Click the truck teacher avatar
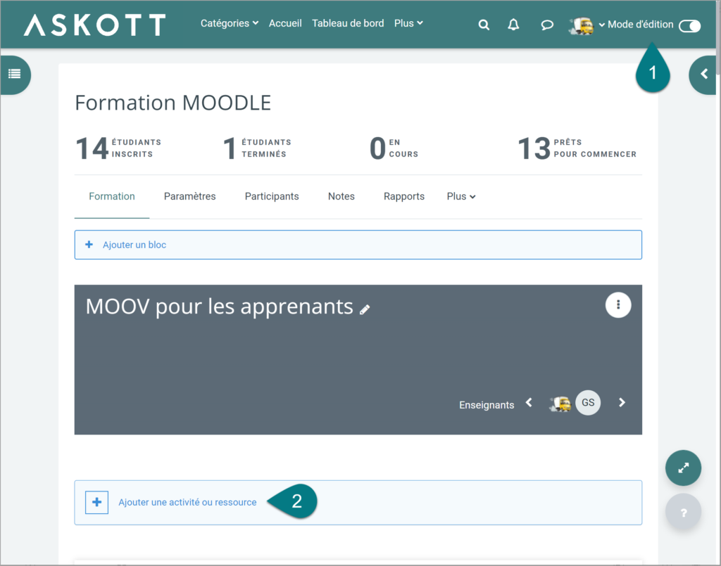Screen dimensions: 721x566 [560, 404]
